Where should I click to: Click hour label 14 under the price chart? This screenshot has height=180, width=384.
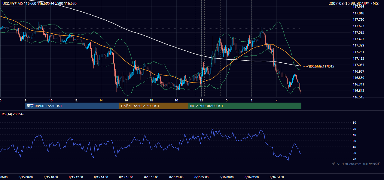coord(101,100)
